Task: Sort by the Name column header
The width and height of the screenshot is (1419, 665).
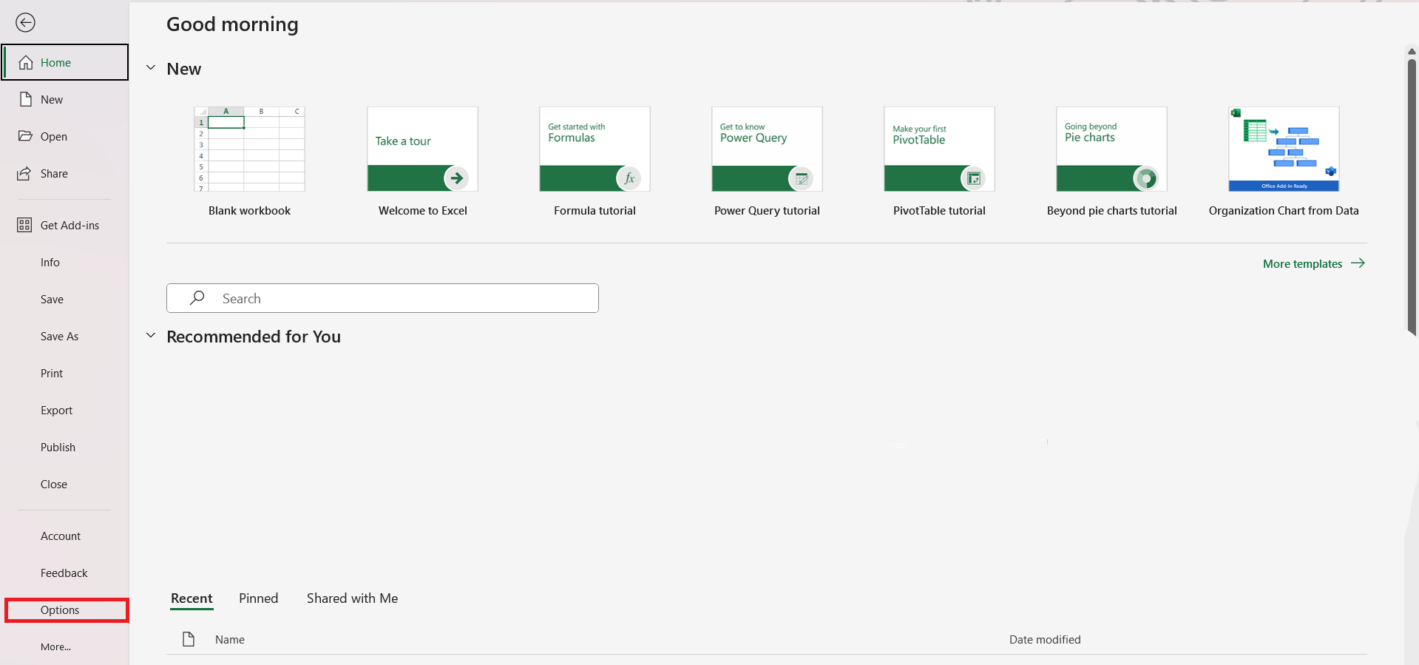Action: click(230, 640)
